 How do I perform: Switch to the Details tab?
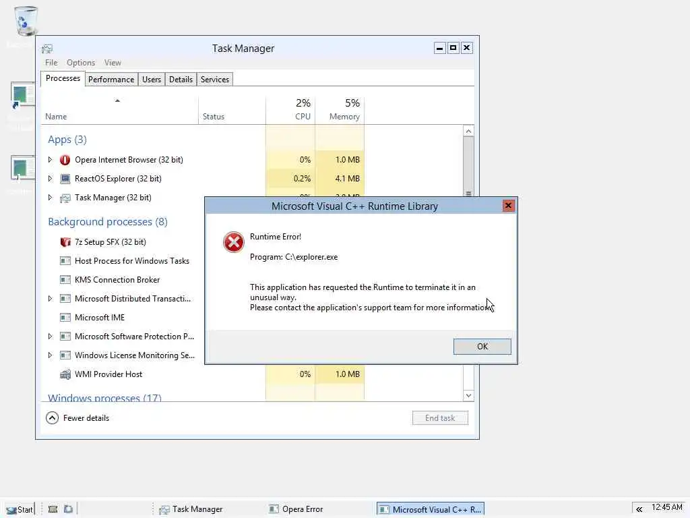pyautogui.click(x=181, y=80)
